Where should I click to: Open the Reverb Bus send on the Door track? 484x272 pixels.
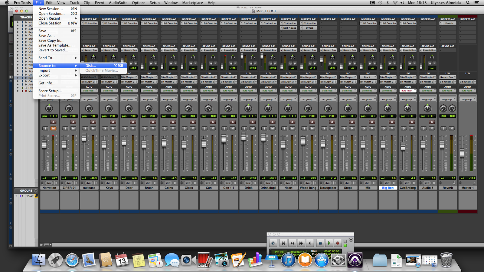[129, 50]
